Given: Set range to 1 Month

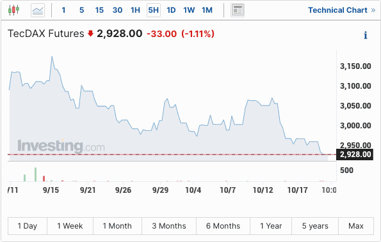Looking at the screenshot, I should click(117, 226).
